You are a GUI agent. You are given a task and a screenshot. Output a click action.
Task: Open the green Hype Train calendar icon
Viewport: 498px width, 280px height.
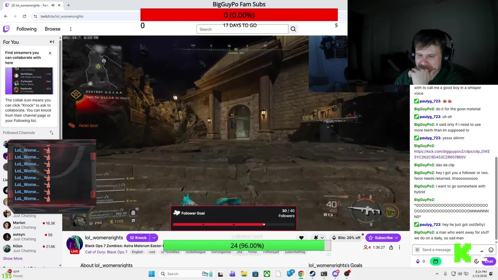436,261
